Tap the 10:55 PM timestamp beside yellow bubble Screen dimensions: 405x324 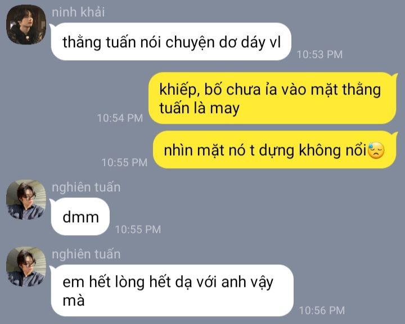124,163
